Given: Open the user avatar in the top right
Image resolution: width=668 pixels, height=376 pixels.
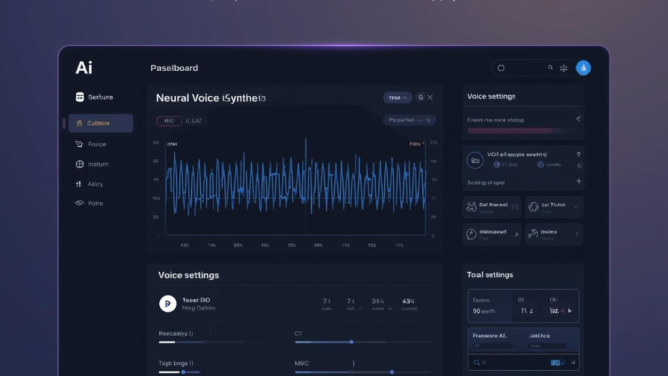Looking at the screenshot, I should coord(583,67).
